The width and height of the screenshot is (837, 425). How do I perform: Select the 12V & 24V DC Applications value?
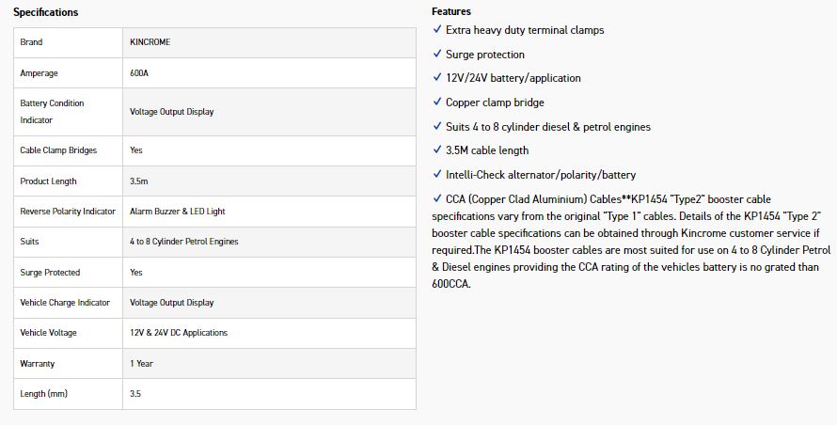click(179, 333)
